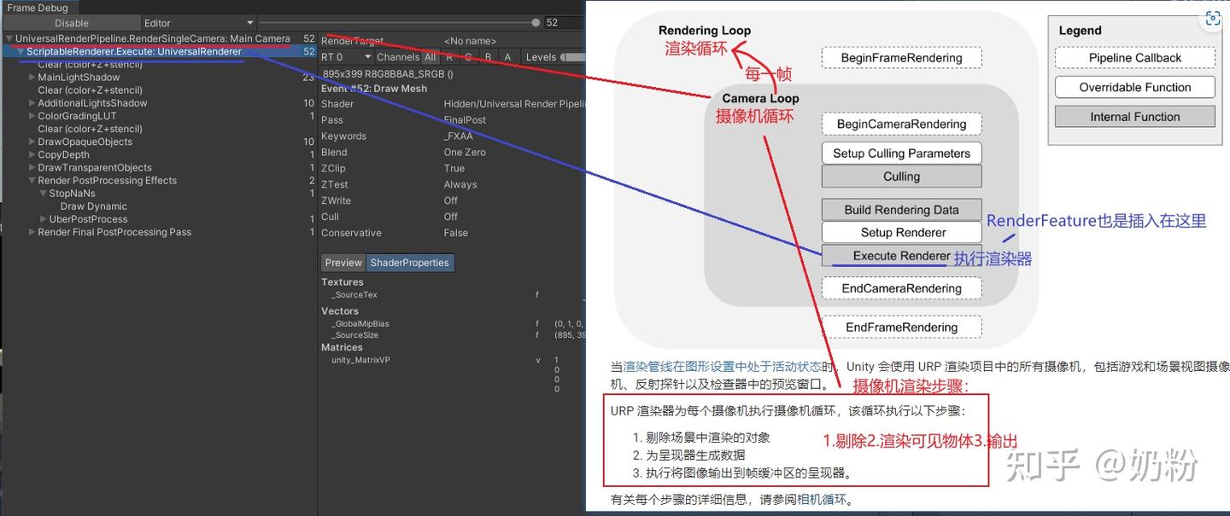View the alpha channel only
This screenshot has height=516, width=1230.
(x=507, y=57)
